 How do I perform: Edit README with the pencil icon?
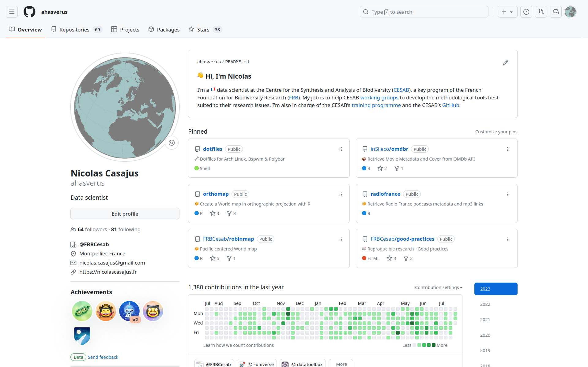coord(505,63)
